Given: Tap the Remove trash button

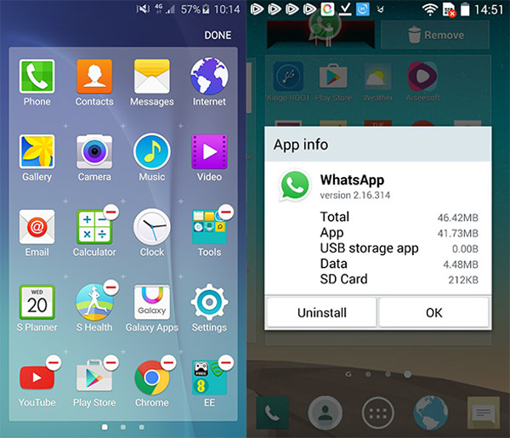Looking at the screenshot, I should pos(435,35).
